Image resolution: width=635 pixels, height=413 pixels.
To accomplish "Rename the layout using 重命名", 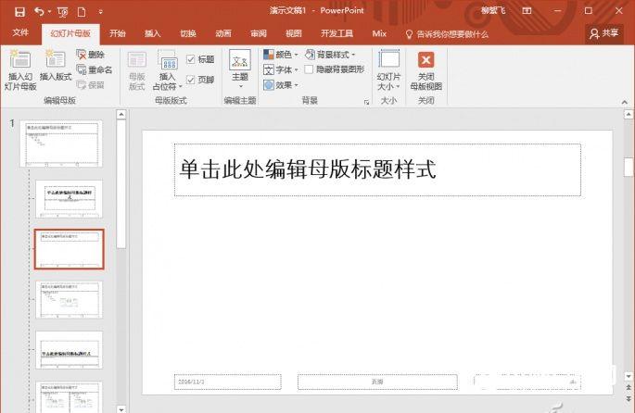I will pyautogui.click(x=95, y=70).
